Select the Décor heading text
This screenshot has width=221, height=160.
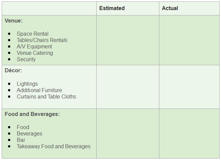(13, 70)
